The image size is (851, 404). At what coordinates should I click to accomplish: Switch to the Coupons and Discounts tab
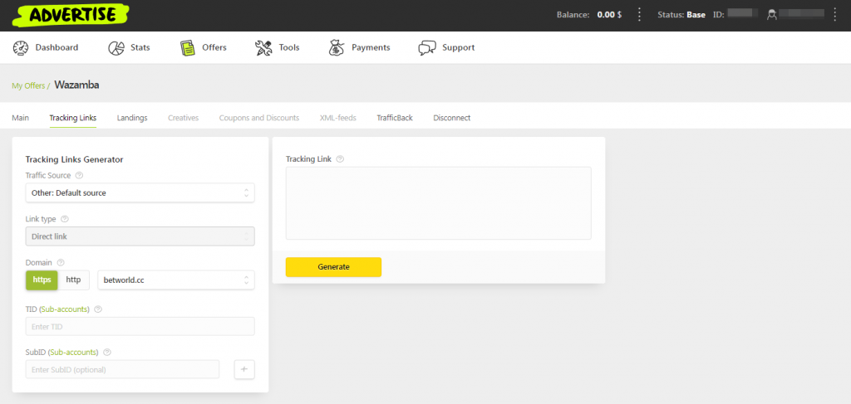click(259, 118)
